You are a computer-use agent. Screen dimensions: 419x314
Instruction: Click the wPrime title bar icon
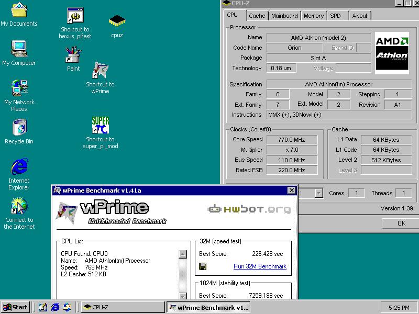57,190
